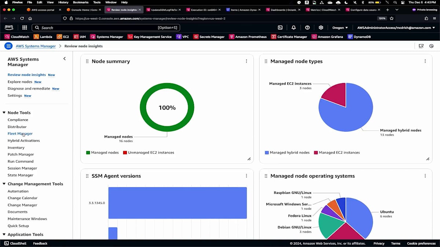Open the VPC bookmark shortcut

pyautogui.click(x=182, y=37)
